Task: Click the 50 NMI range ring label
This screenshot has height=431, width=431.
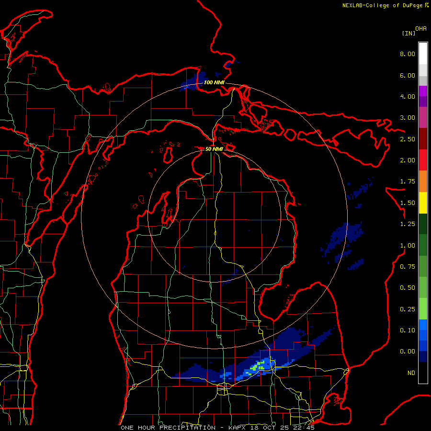Action: (x=214, y=149)
